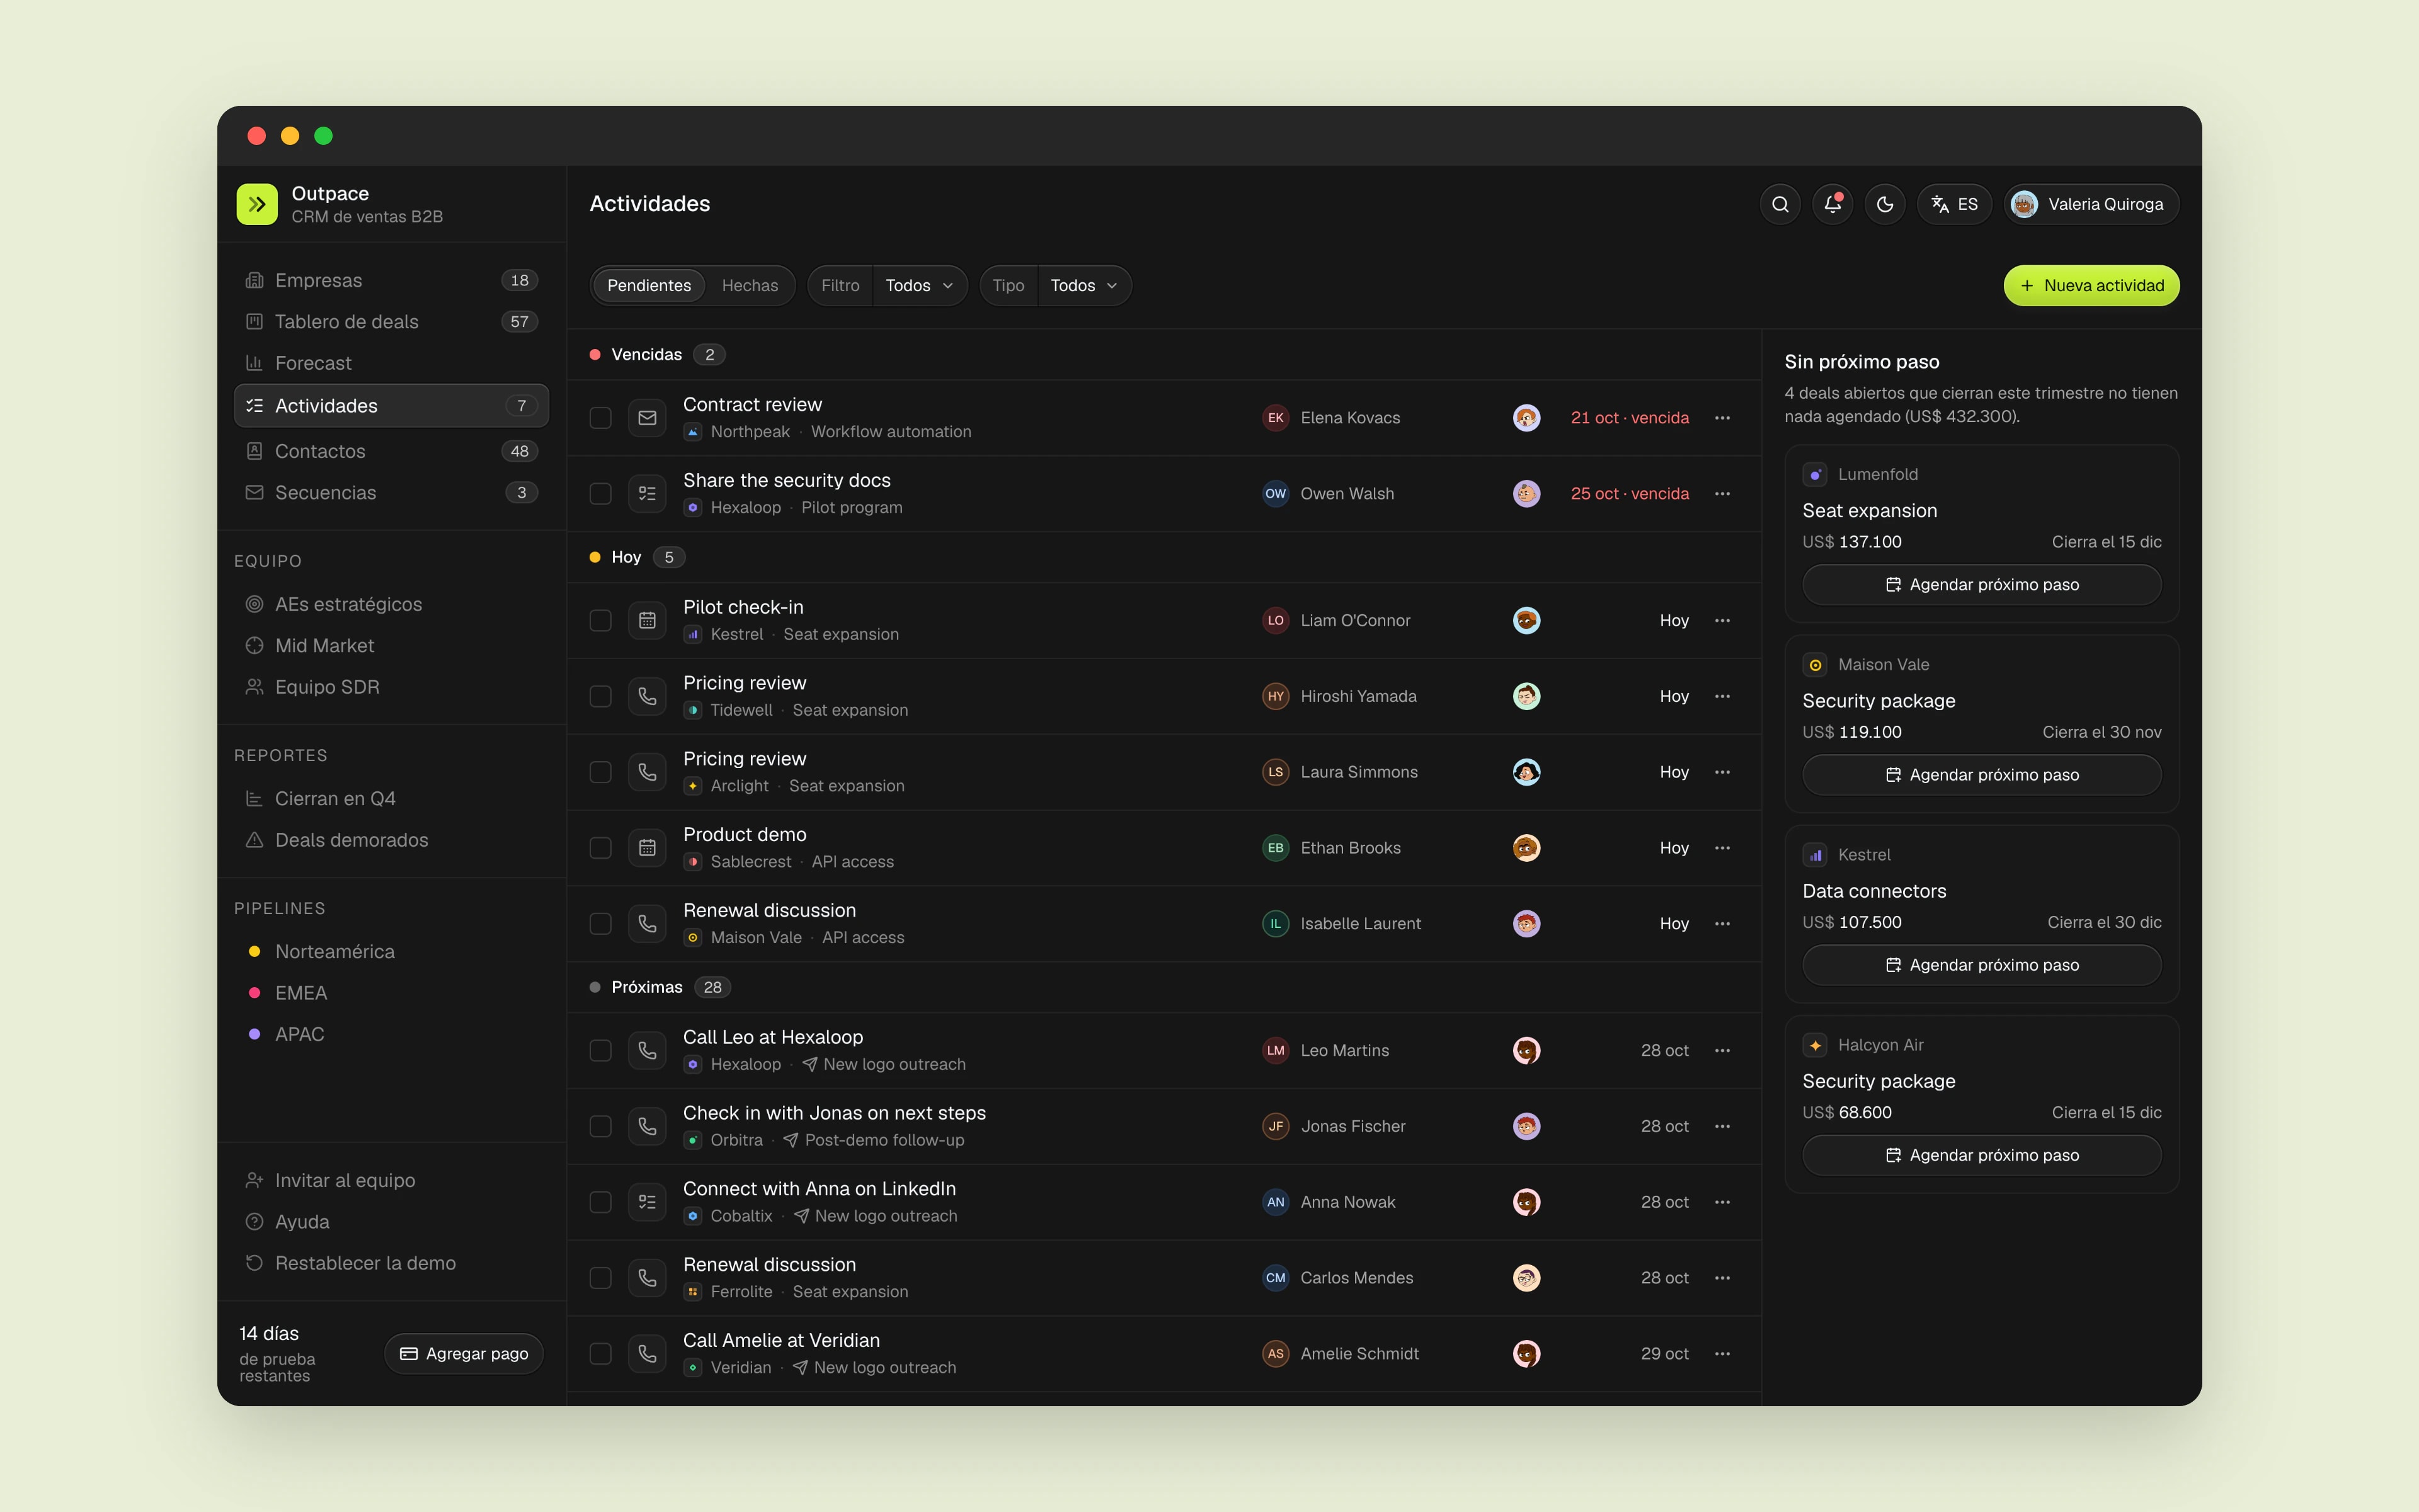
Task: Open more options for Renewal discussion Ferrolite row
Action: 1721,1278
